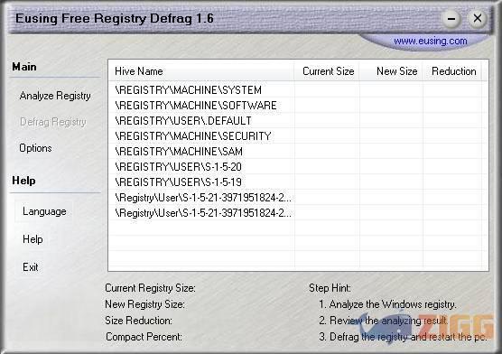Select the \REGISTRY\MACHINE\SOFTWARE hive row

click(x=298, y=106)
